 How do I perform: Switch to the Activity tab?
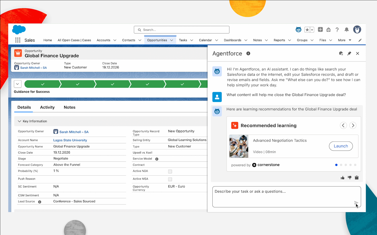click(47, 108)
